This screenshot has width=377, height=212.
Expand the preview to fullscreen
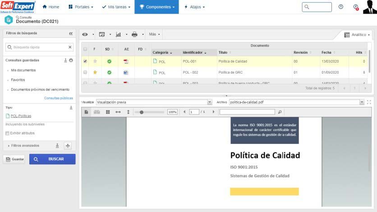(369, 102)
